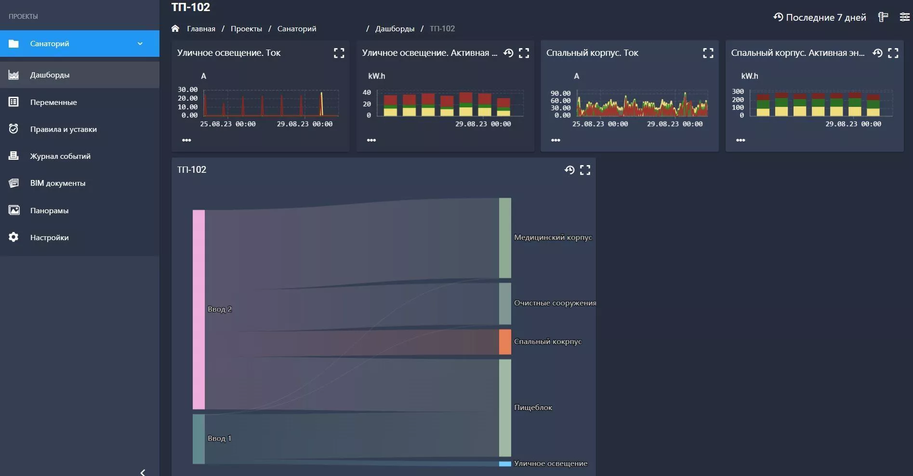
Task: Collapse the sidebar with the left chevron
Action: (x=143, y=472)
